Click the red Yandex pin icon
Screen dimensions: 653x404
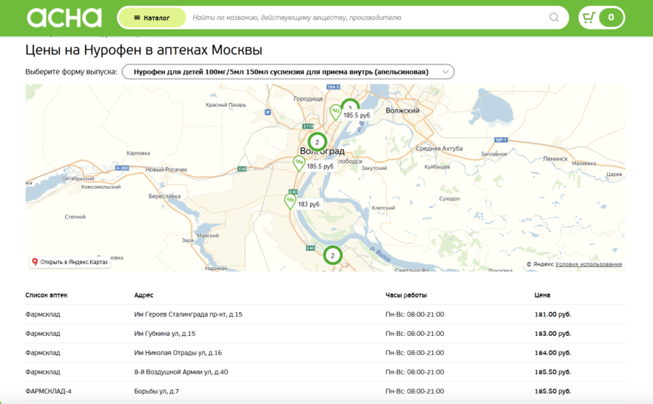(35, 262)
